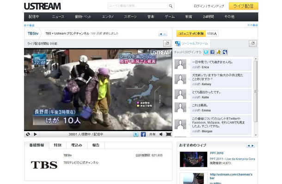
Task: Open the chanman's bar thumbnail
Action: (193, 178)
